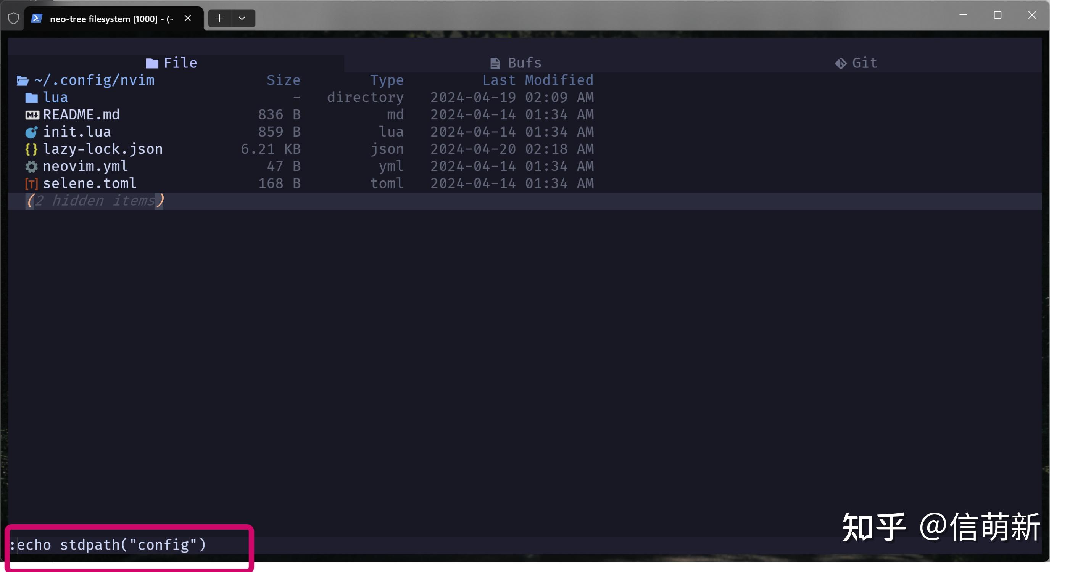Click the PowerShell icon on the terminal tab

click(37, 18)
